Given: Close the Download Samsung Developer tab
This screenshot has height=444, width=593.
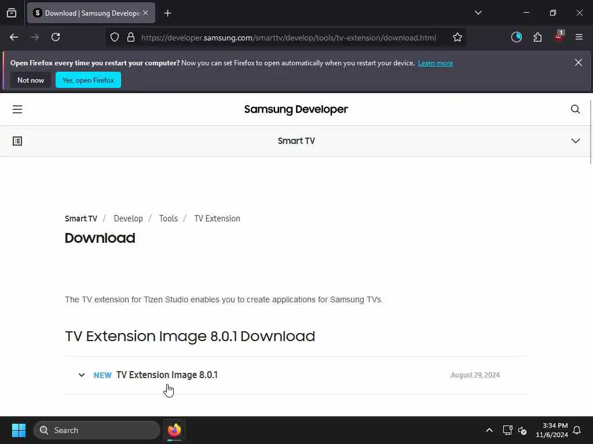Looking at the screenshot, I should [145, 13].
